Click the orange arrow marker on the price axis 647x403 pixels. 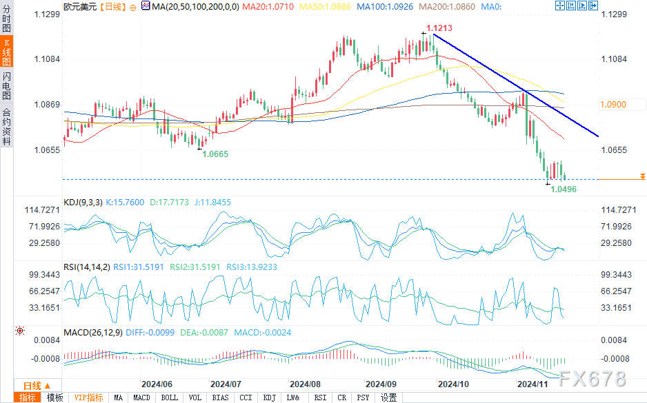pos(642,176)
